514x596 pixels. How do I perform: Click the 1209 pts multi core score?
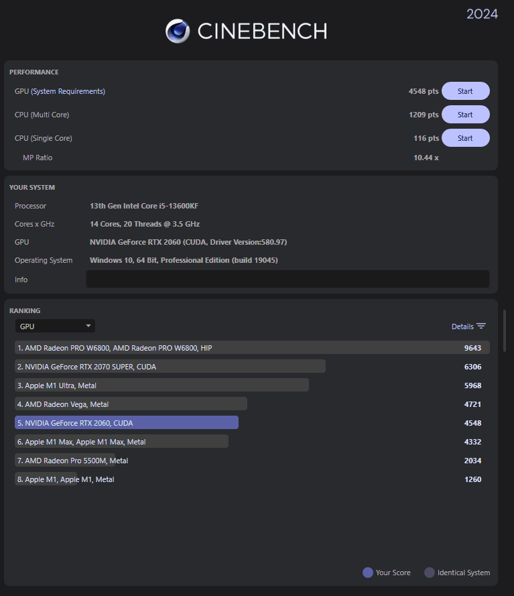424,115
